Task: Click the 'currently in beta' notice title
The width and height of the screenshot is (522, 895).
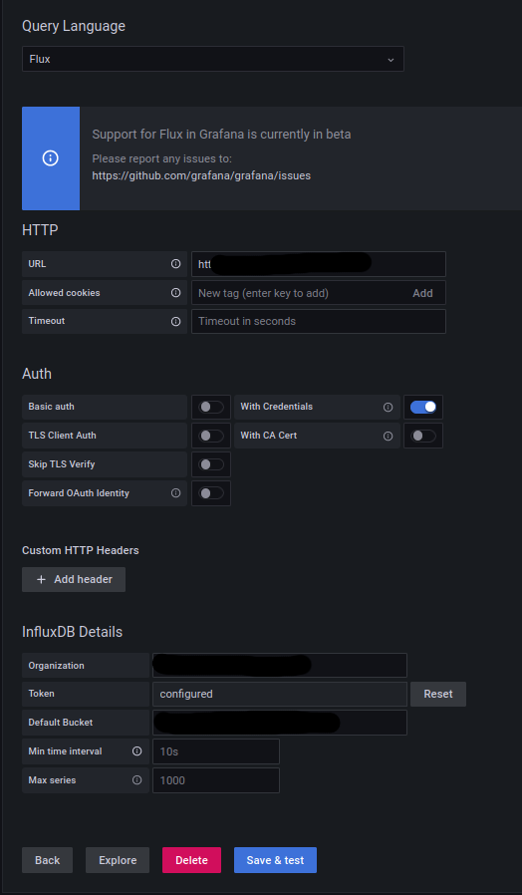Action: coord(221,135)
